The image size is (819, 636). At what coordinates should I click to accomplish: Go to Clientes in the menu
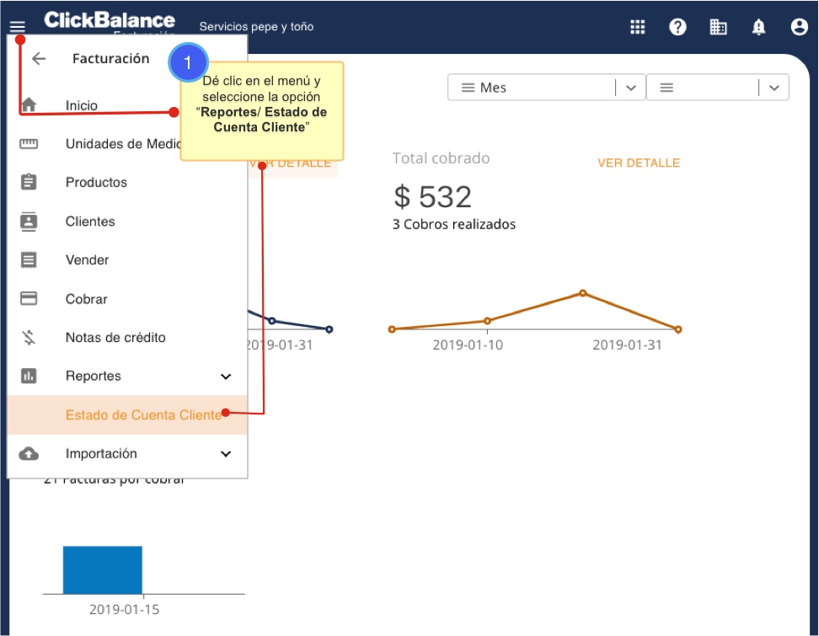point(90,222)
